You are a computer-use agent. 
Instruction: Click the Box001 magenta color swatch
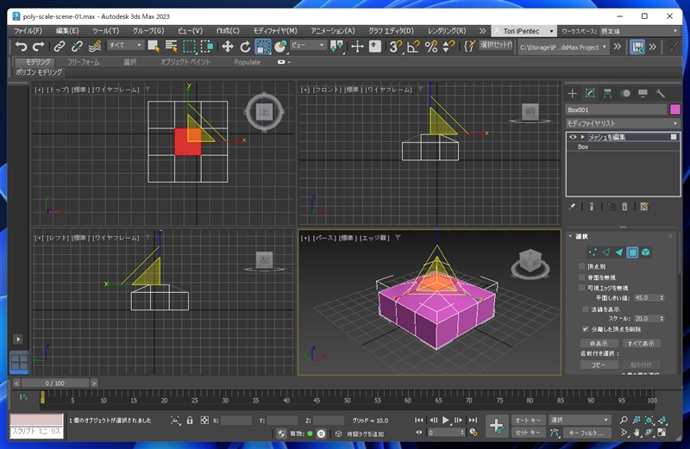pyautogui.click(x=674, y=109)
